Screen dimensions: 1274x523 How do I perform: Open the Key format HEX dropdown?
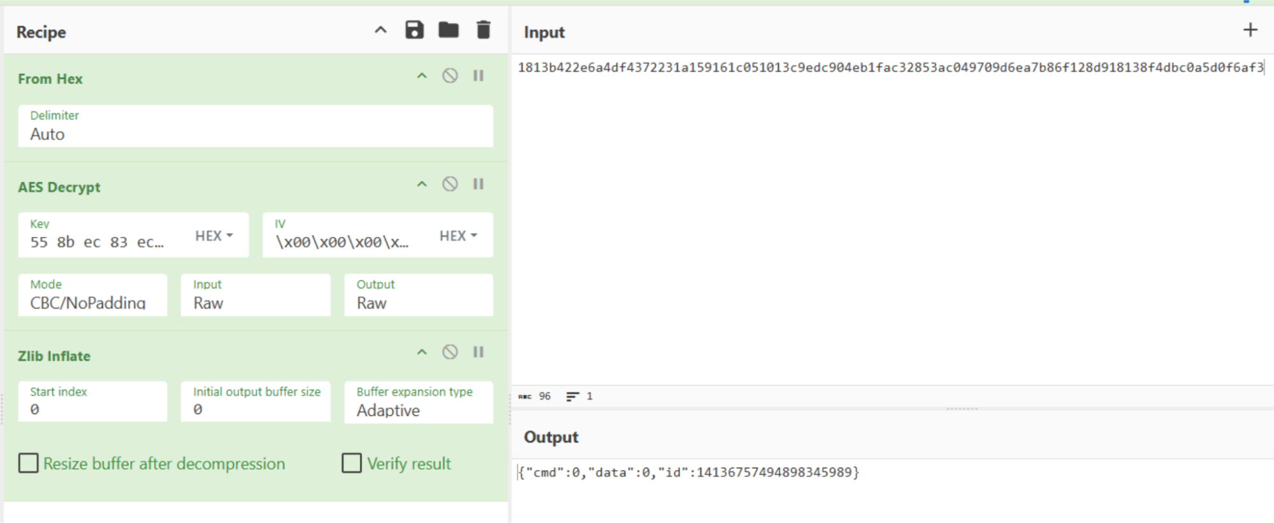click(x=214, y=236)
